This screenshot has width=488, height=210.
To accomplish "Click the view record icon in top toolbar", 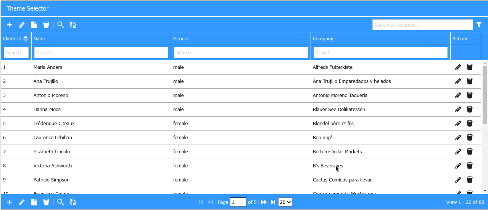I will tap(34, 25).
